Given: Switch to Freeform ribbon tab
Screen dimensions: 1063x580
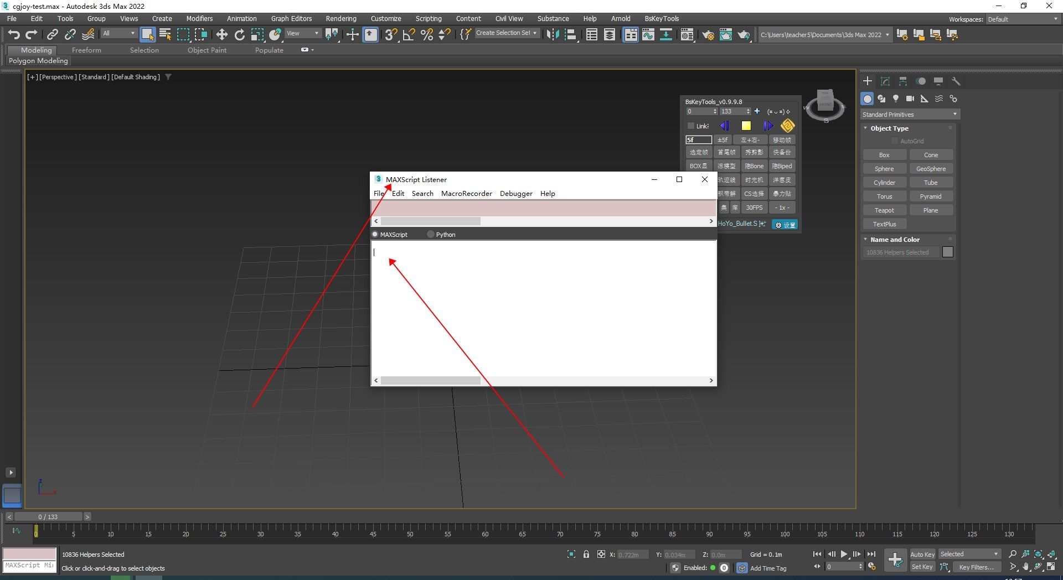Looking at the screenshot, I should (86, 50).
